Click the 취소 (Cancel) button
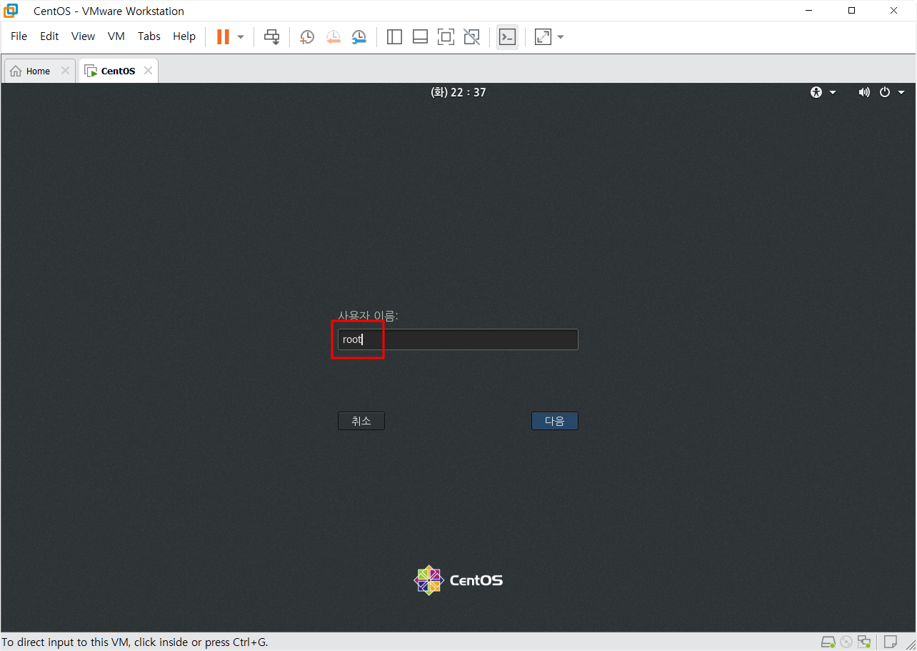 (x=361, y=421)
